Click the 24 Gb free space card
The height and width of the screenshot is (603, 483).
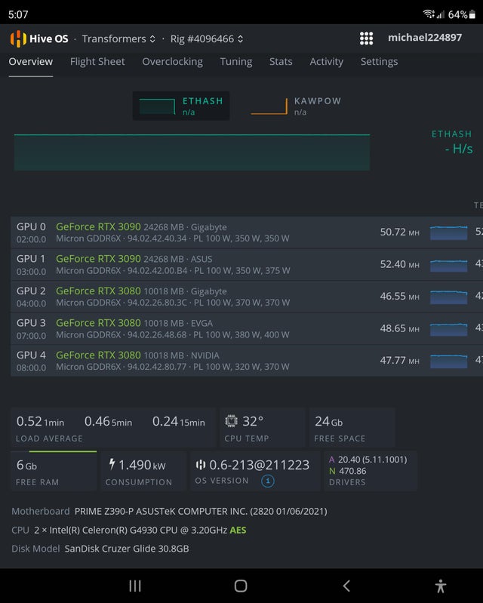pos(352,428)
